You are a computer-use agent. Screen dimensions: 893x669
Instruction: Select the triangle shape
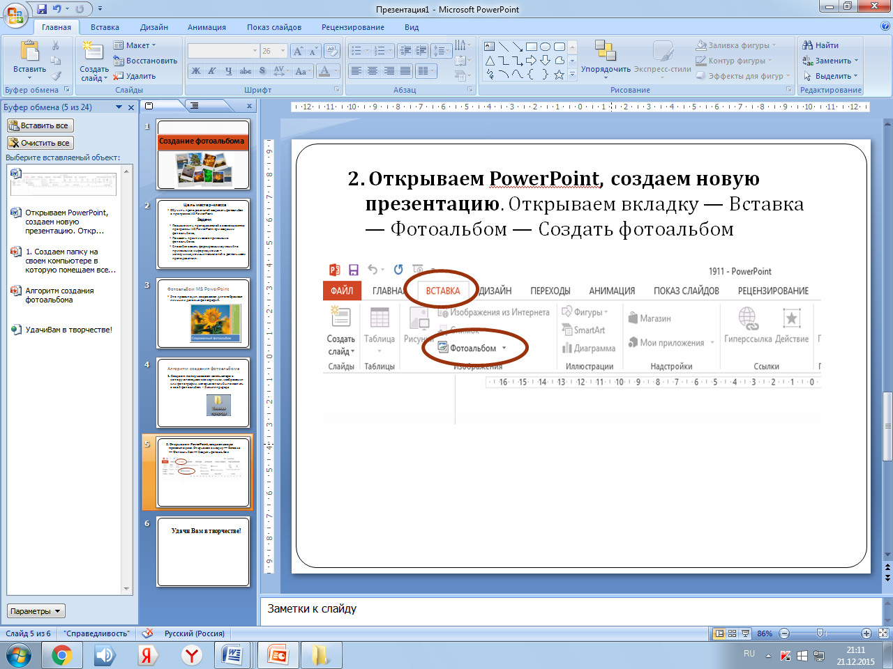[x=490, y=61]
